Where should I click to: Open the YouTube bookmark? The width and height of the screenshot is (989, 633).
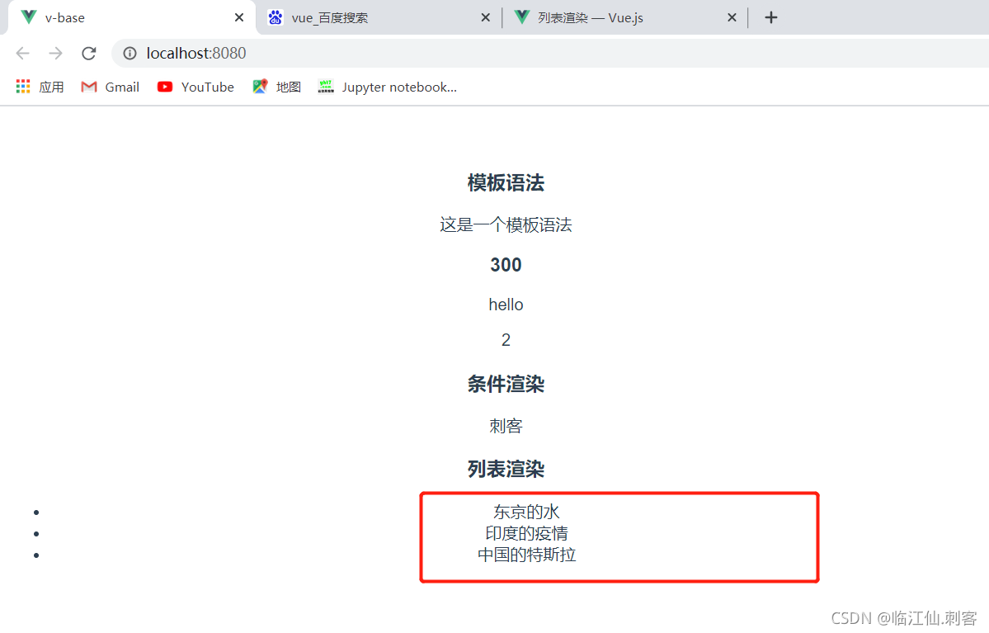[x=195, y=87]
